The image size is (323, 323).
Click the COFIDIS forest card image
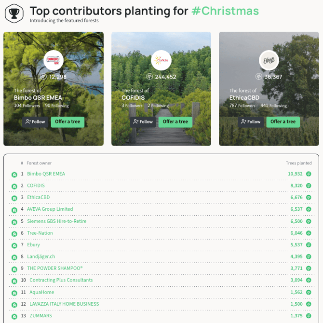(161, 89)
